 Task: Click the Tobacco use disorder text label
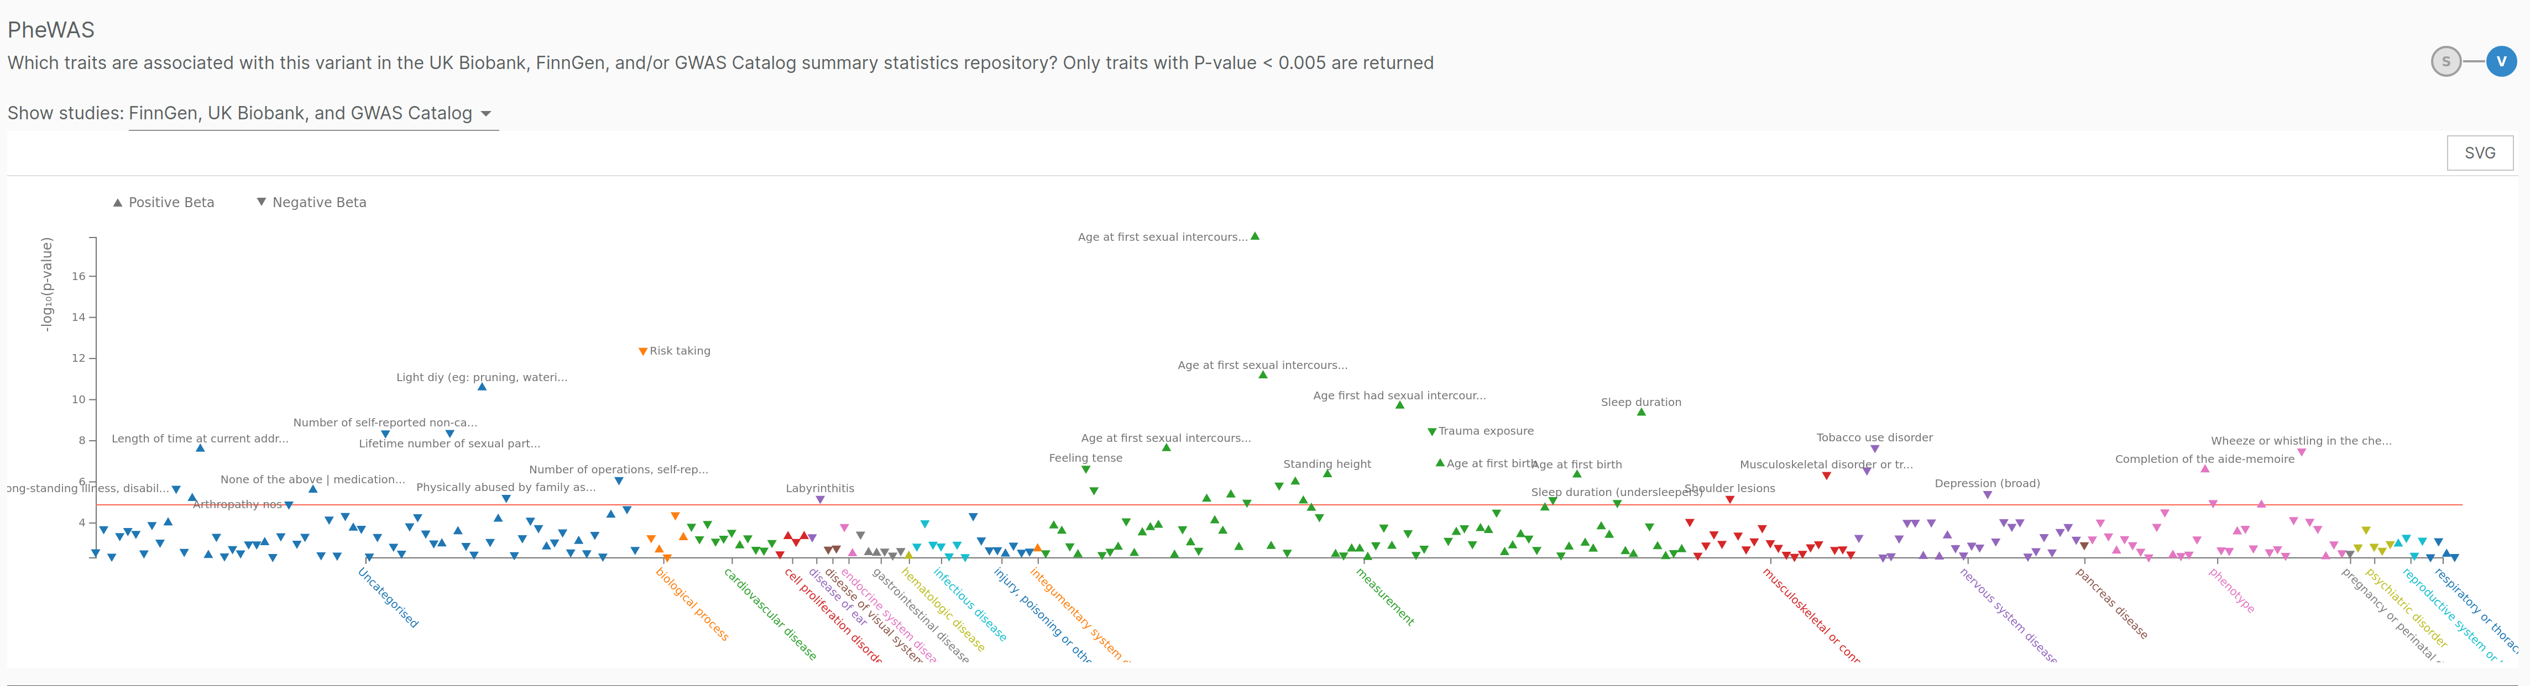point(1875,437)
